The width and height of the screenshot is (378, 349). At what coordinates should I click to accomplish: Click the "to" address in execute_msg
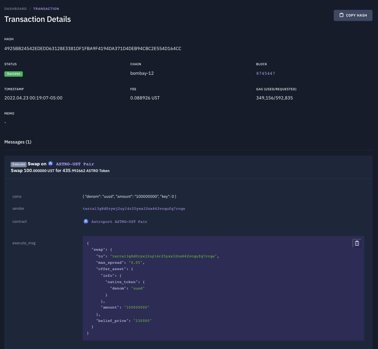tap(164, 256)
